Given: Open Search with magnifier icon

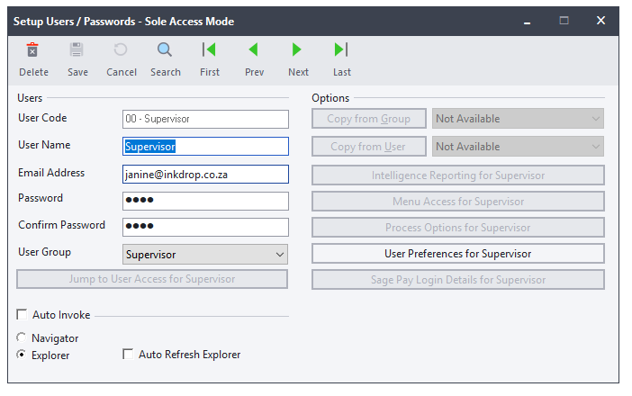Looking at the screenshot, I should pos(165,50).
